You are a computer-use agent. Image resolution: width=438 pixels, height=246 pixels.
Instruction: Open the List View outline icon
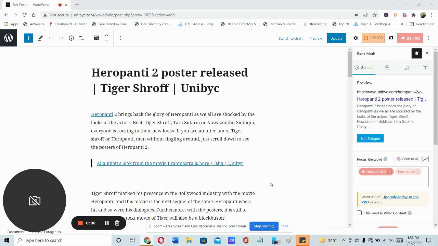pos(81,38)
